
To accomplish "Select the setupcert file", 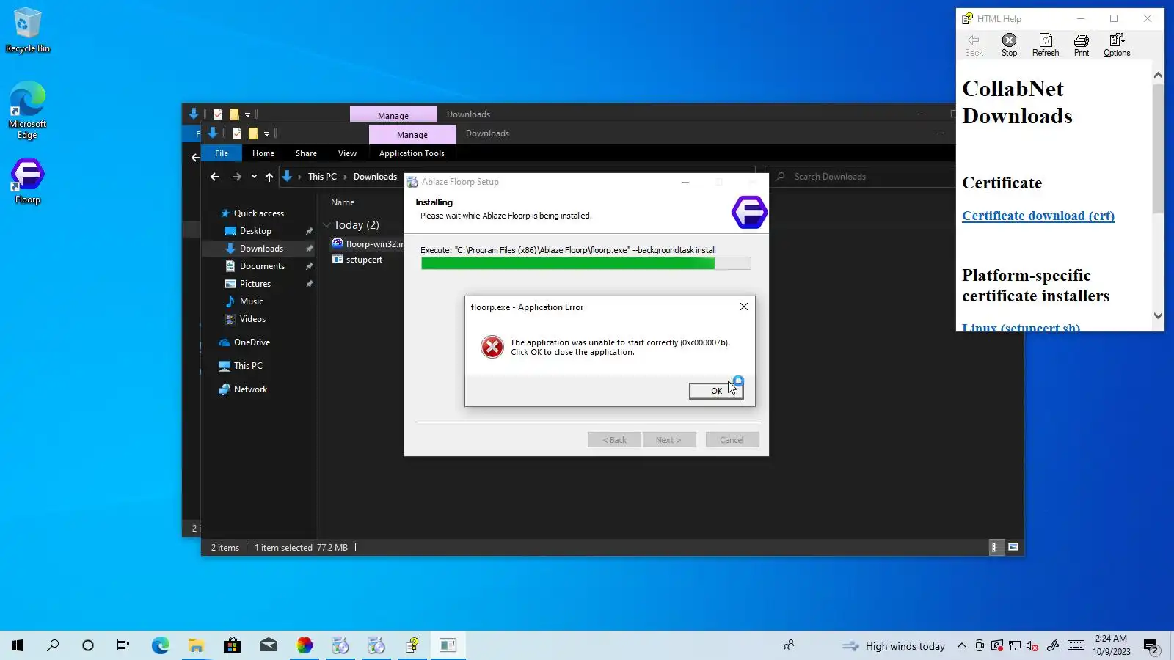I will pyautogui.click(x=357, y=260).
